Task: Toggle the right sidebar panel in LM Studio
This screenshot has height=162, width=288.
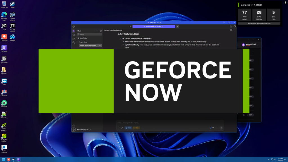Action: click(235, 26)
